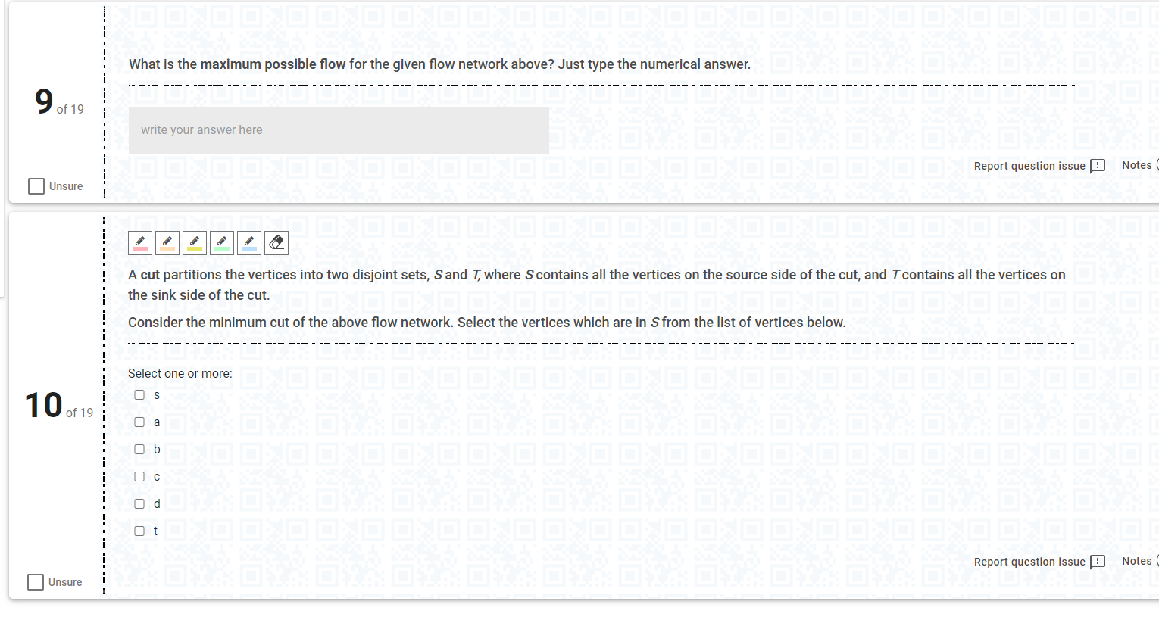The width and height of the screenshot is (1159, 617).
Task: Check vertex t in the answer list
Action: point(139,531)
